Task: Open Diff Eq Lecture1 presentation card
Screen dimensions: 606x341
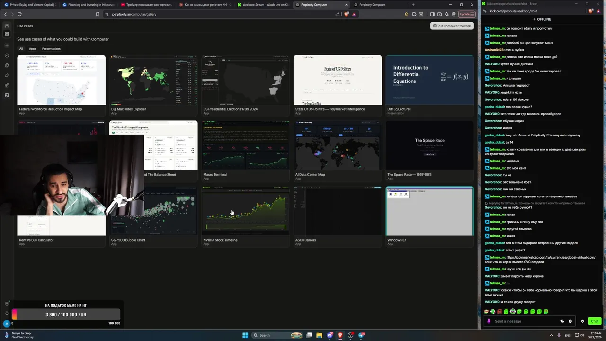Action: point(429,85)
